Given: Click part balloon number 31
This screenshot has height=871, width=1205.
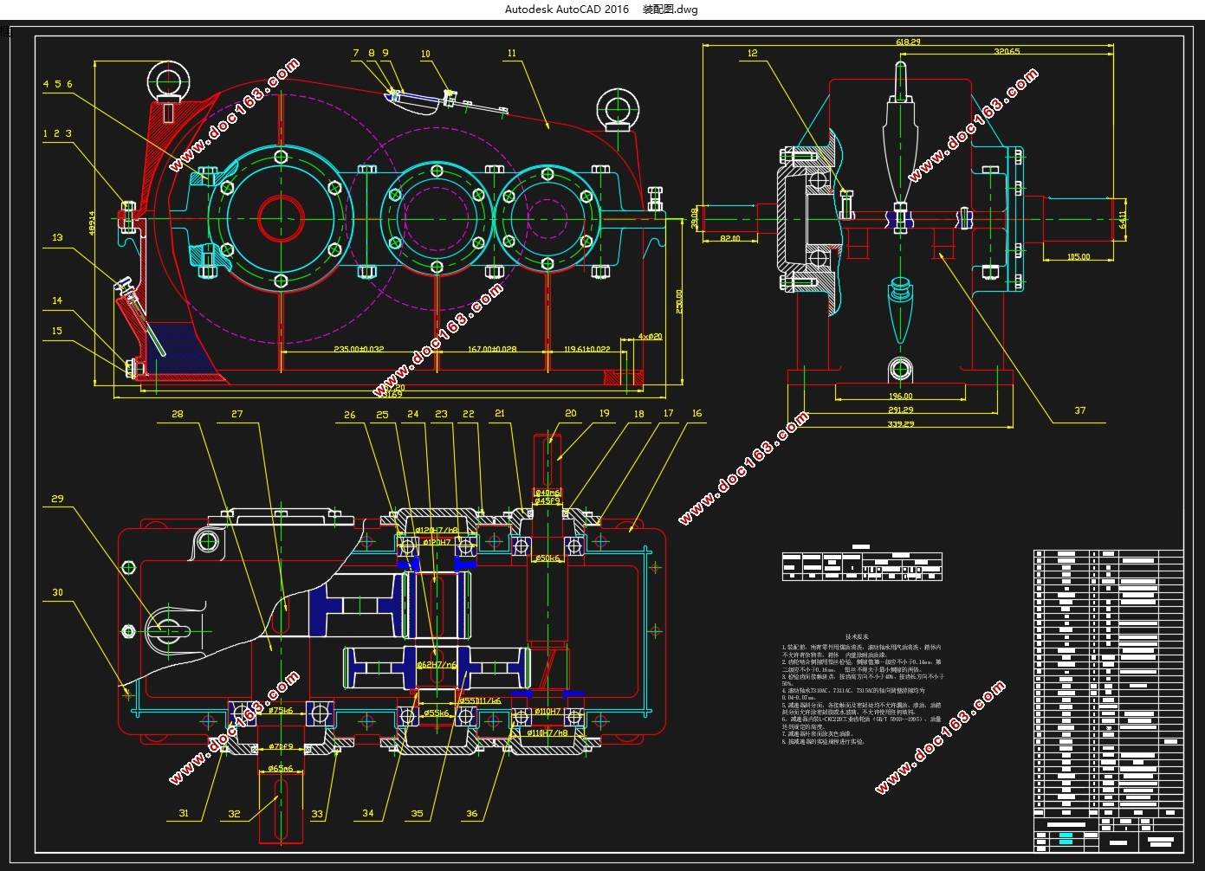Looking at the screenshot, I should 184,813.
